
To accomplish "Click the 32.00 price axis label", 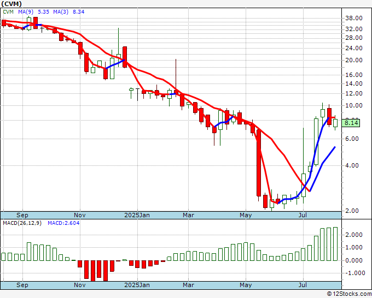I will coord(354,29).
